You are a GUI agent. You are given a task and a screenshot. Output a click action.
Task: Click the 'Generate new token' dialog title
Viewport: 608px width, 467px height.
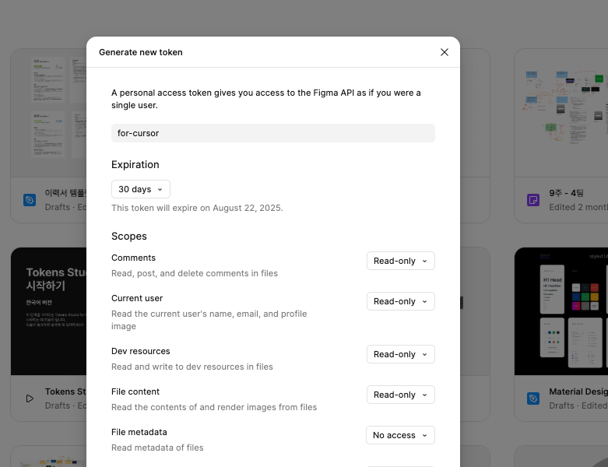tap(141, 52)
